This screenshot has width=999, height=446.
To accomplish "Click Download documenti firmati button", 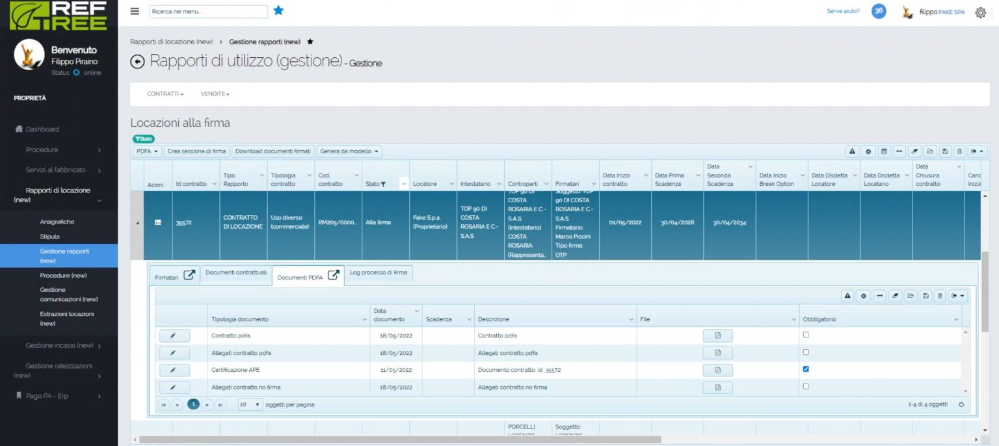I will 273,151.
